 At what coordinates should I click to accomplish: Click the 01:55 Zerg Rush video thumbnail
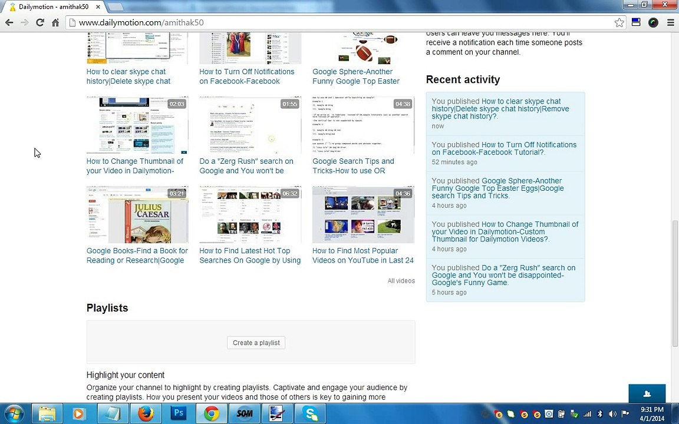pyautogui.click(x=250, y=125)
